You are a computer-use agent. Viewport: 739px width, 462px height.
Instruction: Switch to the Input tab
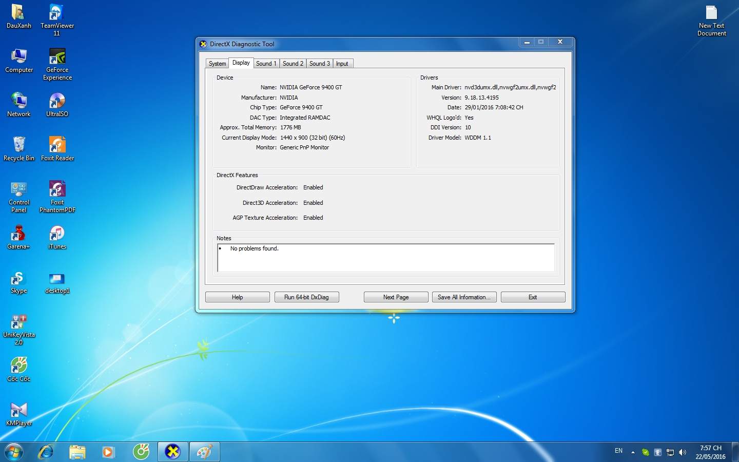tap(342, 64)
